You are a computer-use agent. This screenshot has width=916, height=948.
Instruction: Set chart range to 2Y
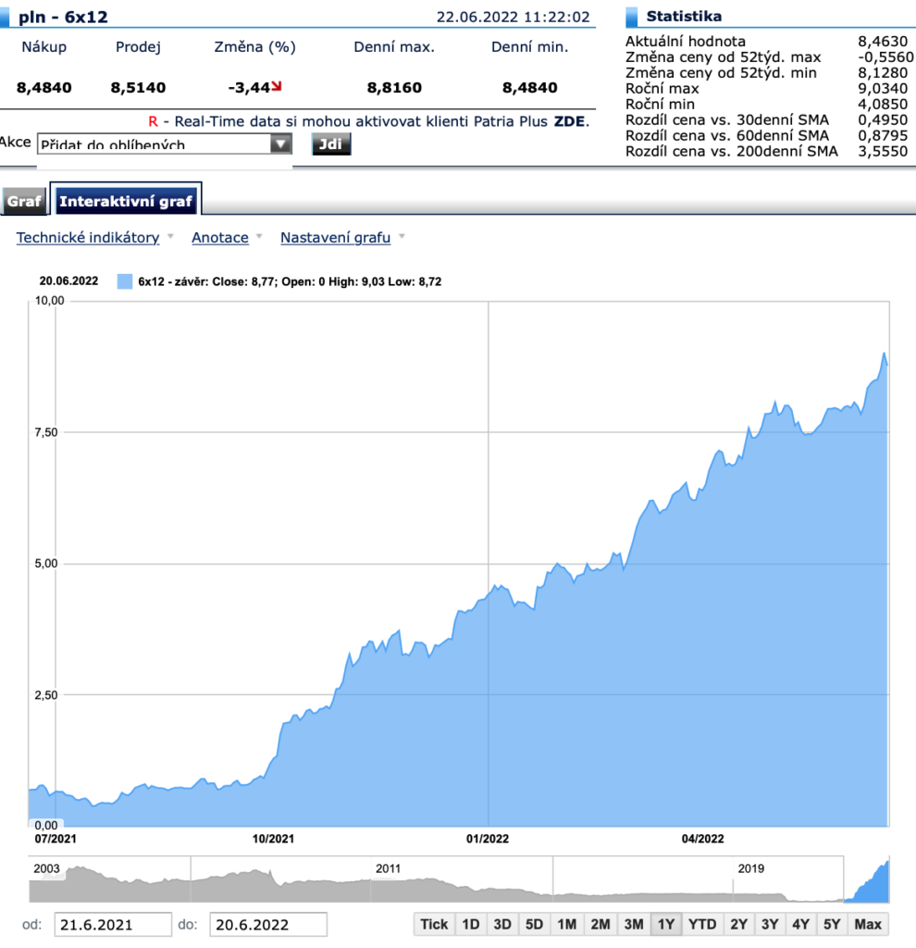pos(738,925)
